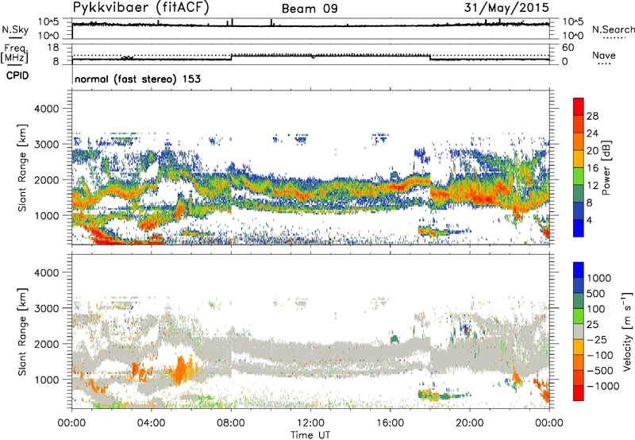Click the "2000" range tick in the power panel

click(x=47, y=180)
